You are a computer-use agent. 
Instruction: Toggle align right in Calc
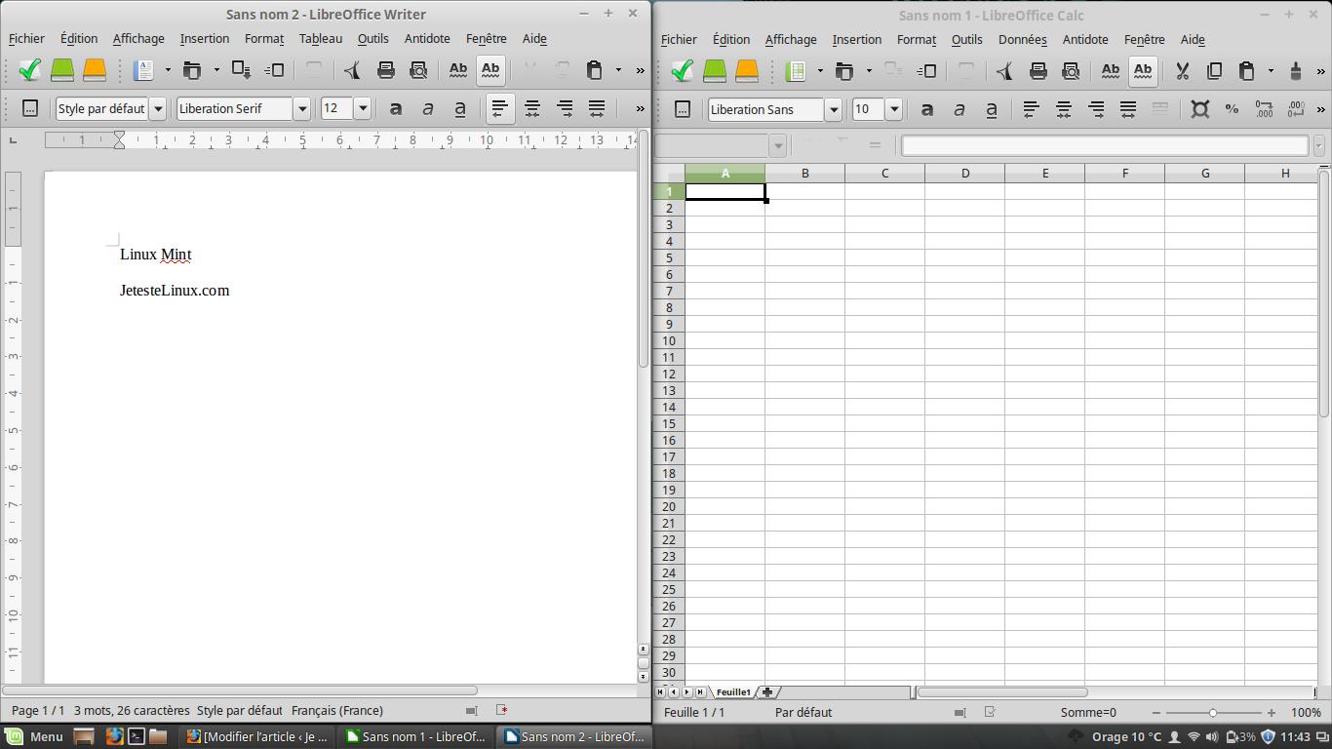click(1096, 109)
